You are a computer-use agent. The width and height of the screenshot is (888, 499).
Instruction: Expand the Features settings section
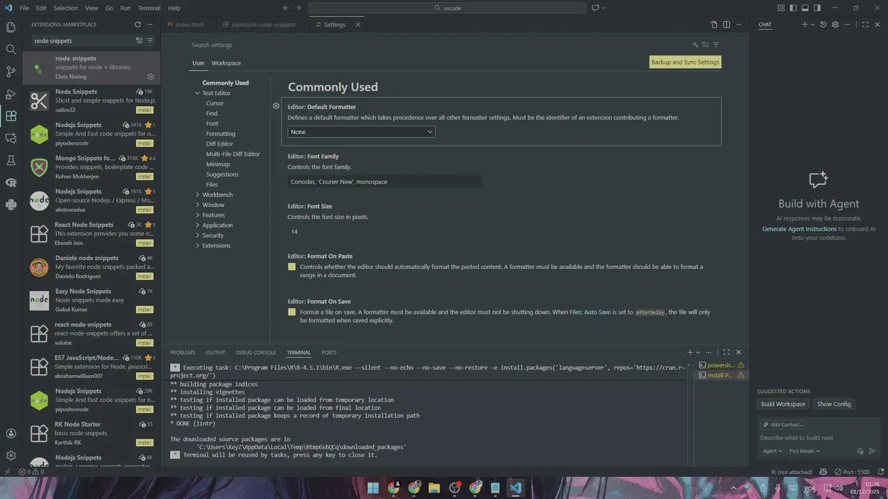coord(198,215)
